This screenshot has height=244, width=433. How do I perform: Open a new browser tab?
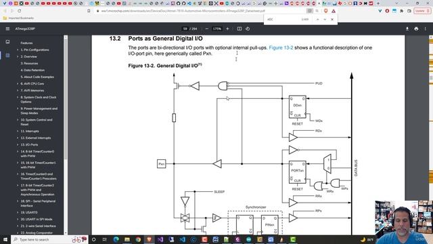(378, 3)
